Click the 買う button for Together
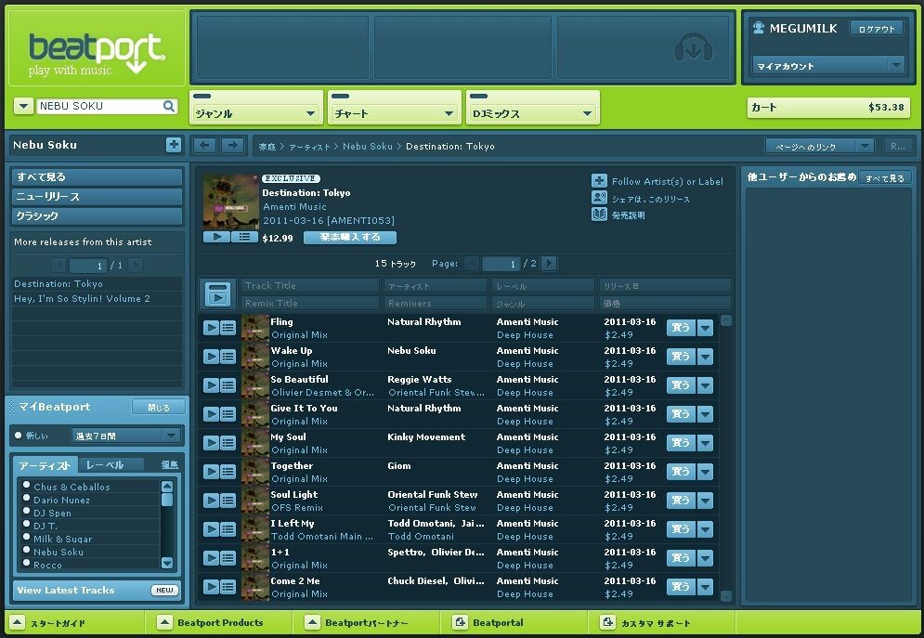Viewport: 924px width, 638px height. click(682, 472)
